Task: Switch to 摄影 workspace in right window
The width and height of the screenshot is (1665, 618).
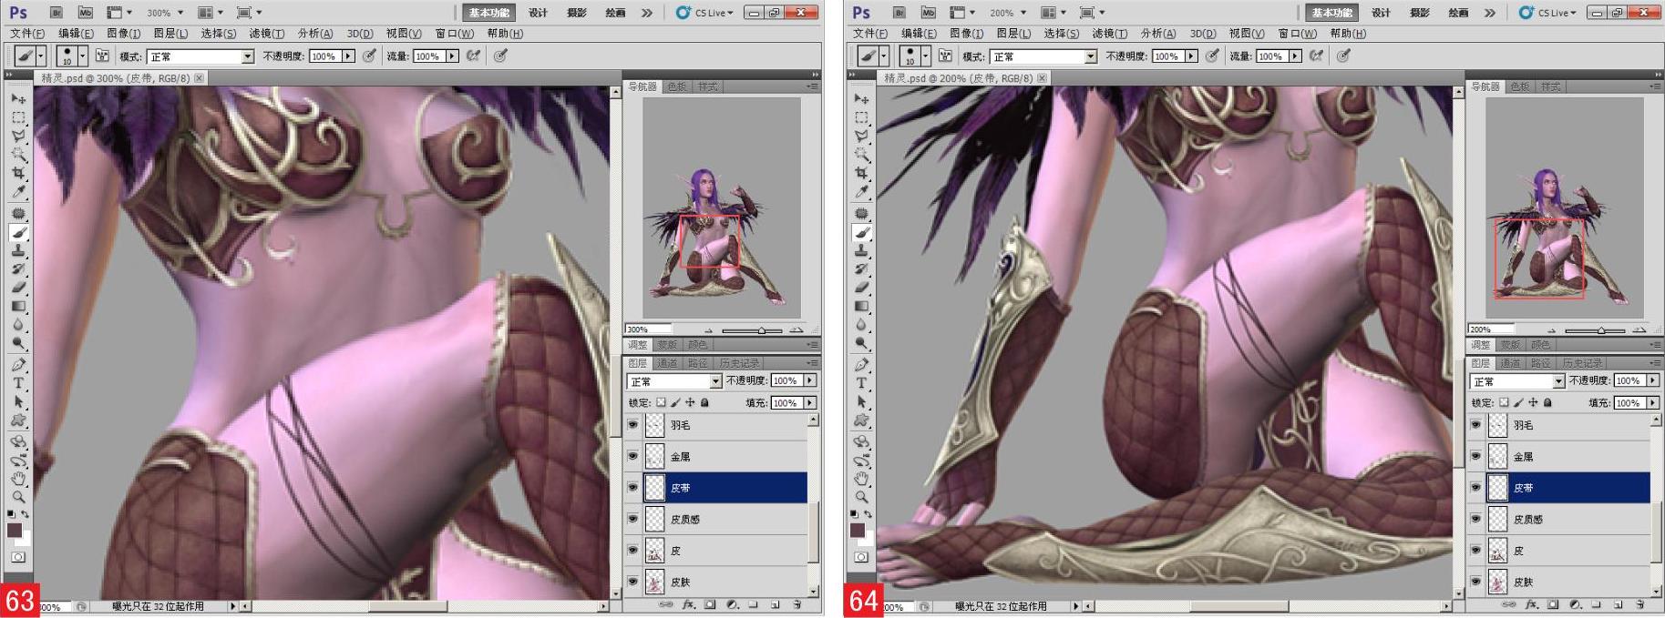Action: (x=1420, y=13)
